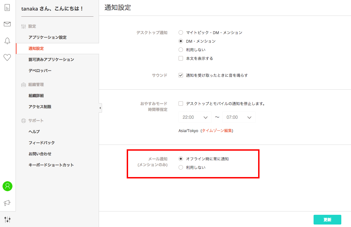Open the announcements megaphone icon

coord(7,203)
